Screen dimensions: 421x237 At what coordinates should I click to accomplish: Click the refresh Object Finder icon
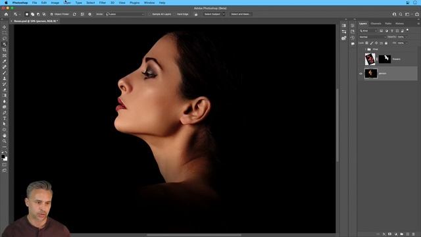74,14
